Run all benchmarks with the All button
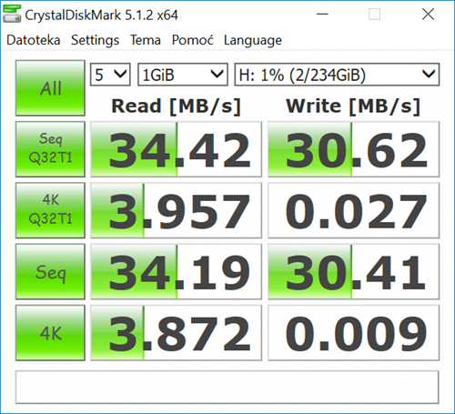This screenshot has width=455, height=414. coord(50,88)
